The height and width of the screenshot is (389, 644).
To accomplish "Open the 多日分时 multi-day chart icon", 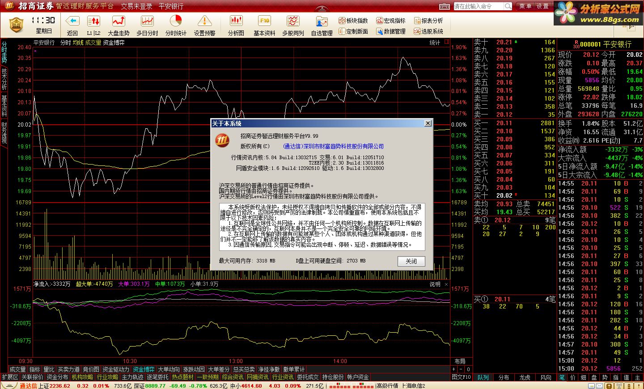I will click(147, 21).
